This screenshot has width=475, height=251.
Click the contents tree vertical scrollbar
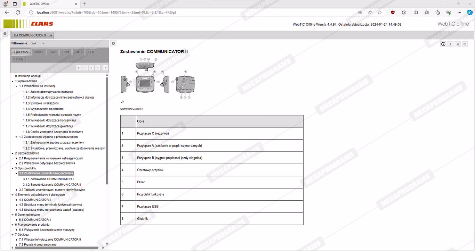tap(107, 131)
